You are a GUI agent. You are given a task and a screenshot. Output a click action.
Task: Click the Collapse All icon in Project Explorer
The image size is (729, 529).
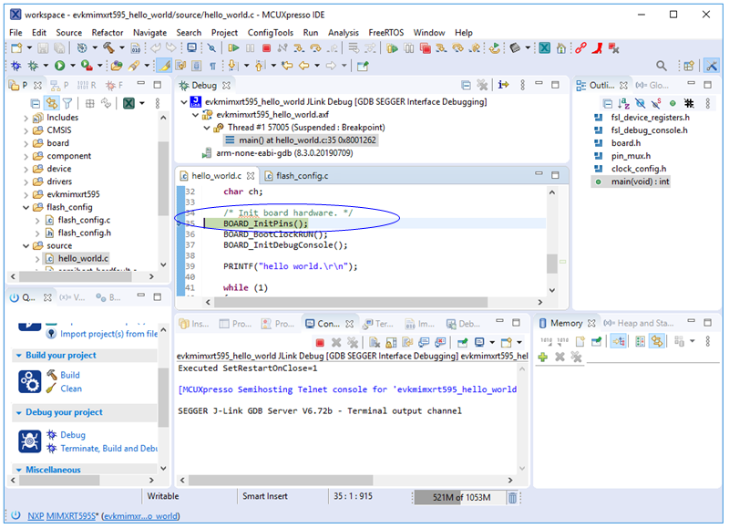tap(36, 103)
